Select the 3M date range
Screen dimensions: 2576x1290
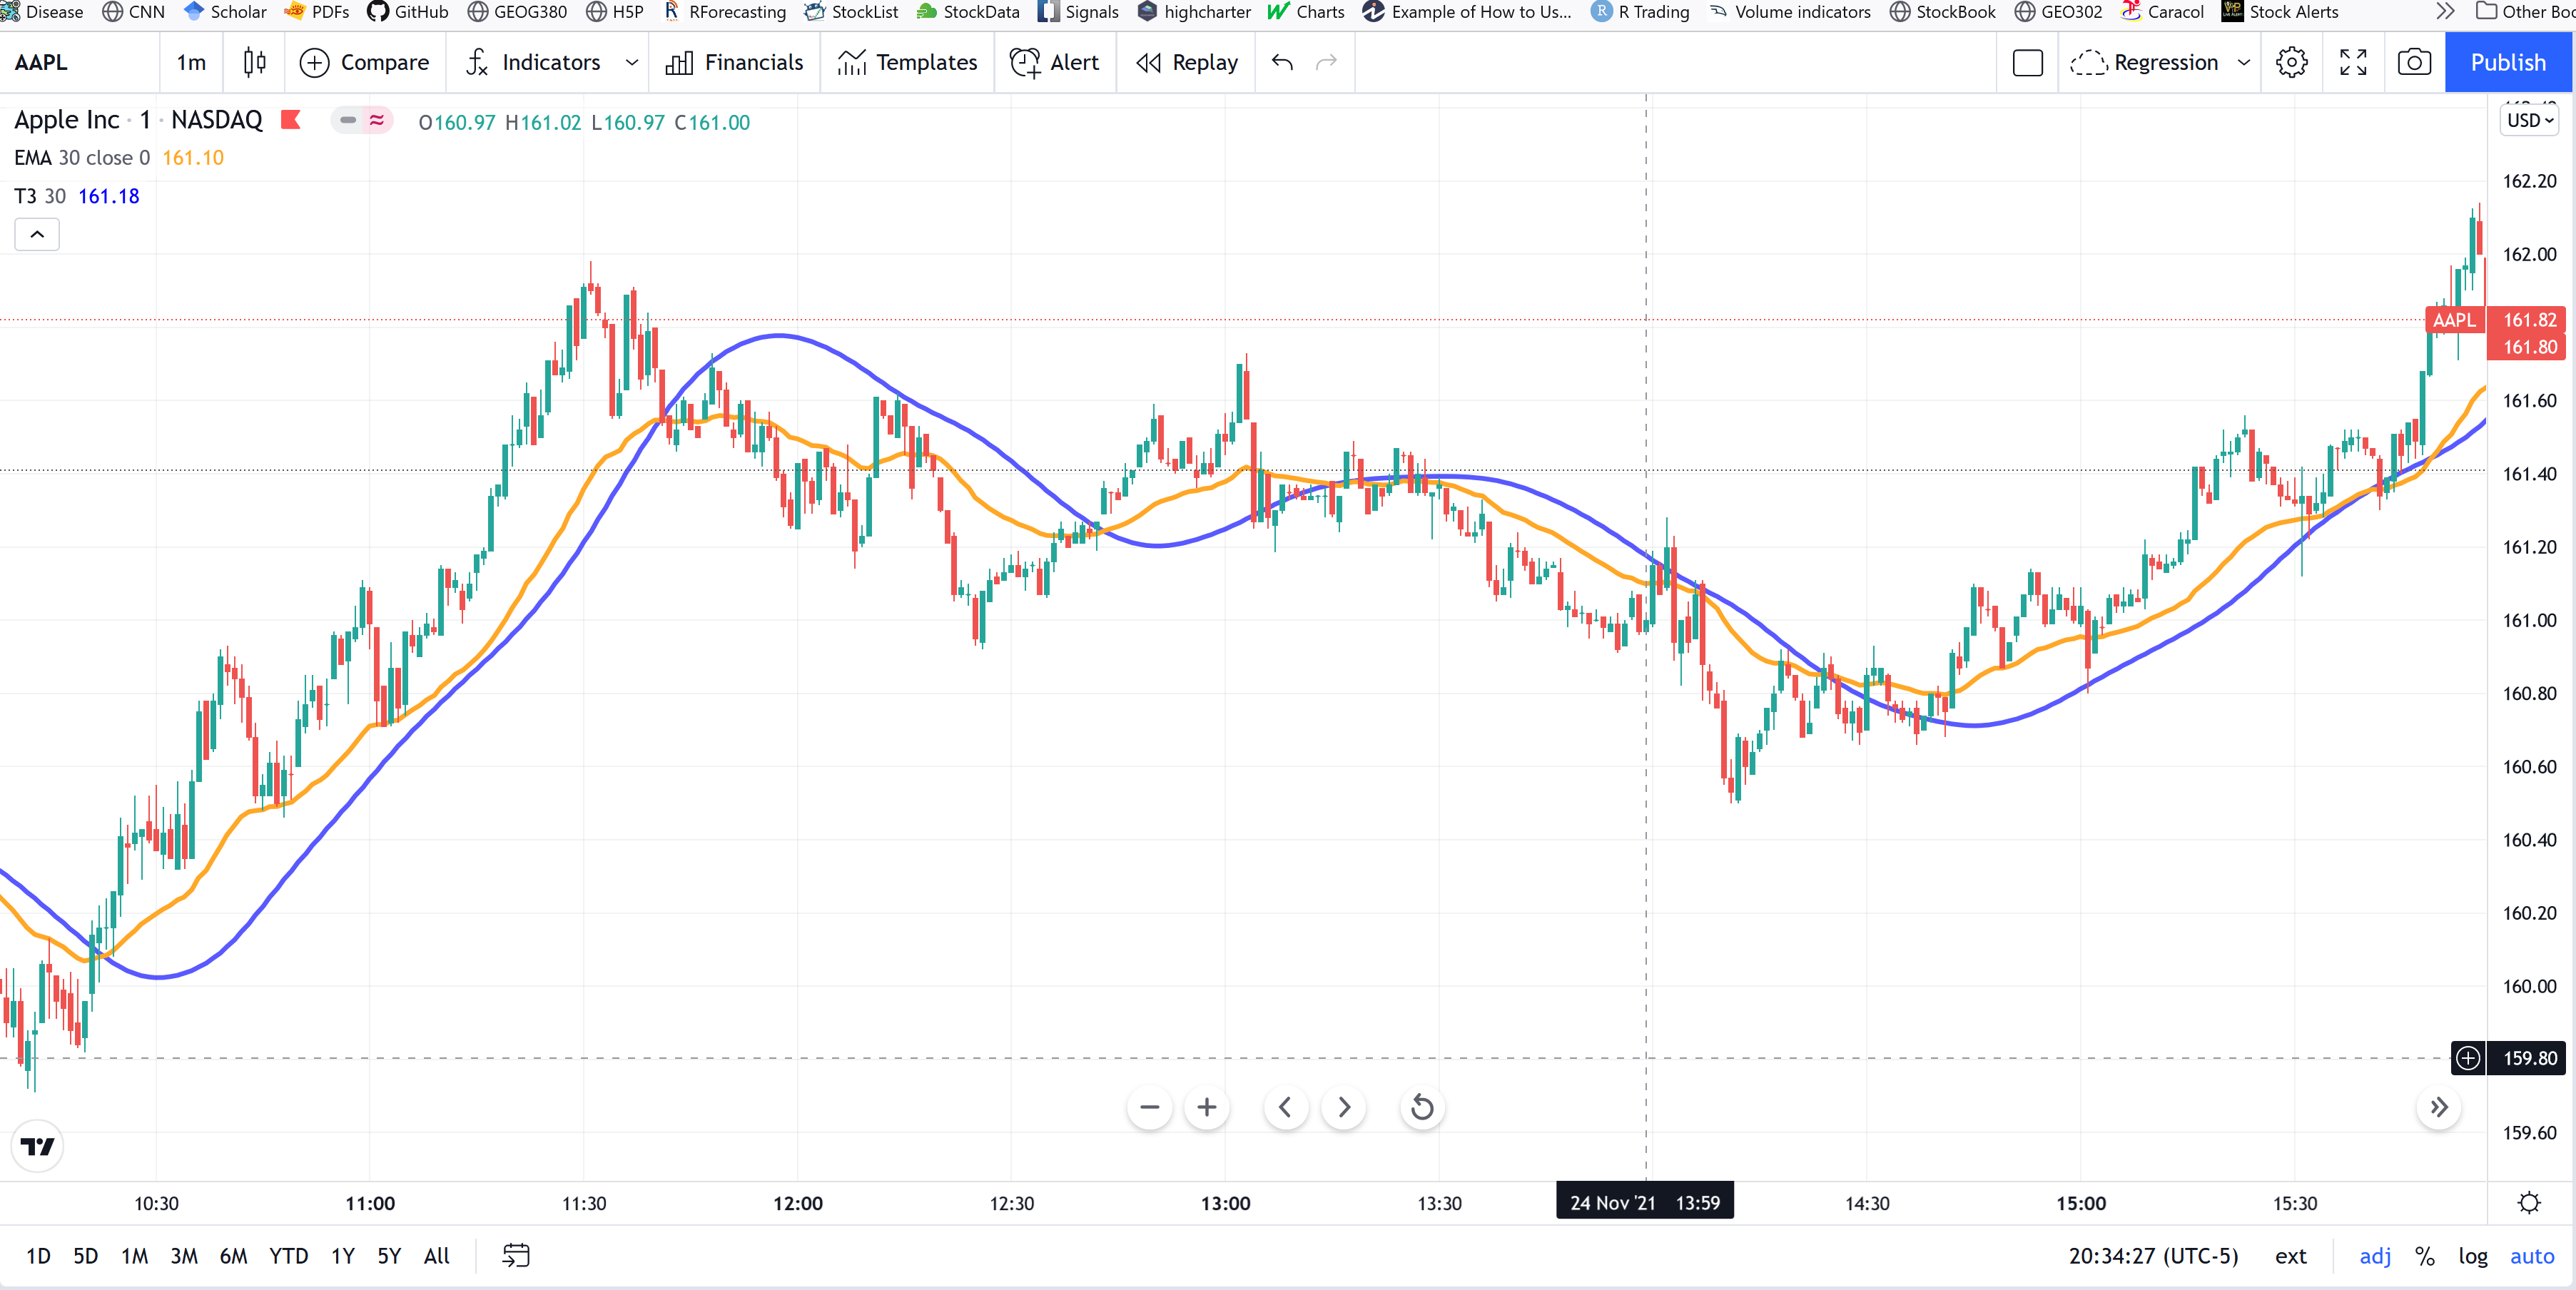click(184, 1256)
